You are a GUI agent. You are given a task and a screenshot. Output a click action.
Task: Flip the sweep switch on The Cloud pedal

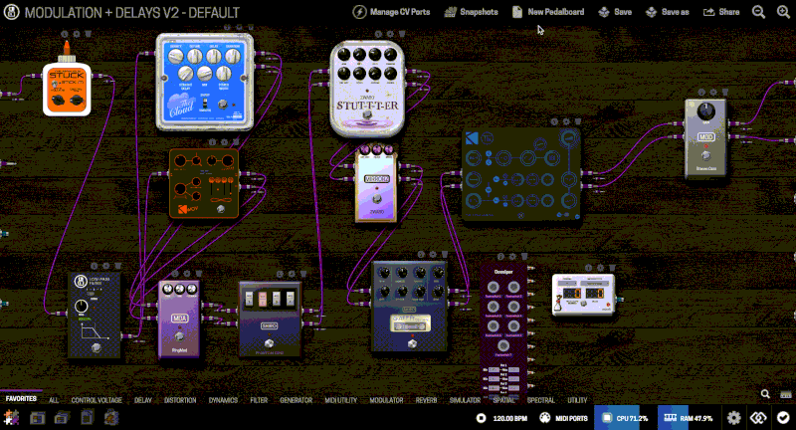pos(205,104)
